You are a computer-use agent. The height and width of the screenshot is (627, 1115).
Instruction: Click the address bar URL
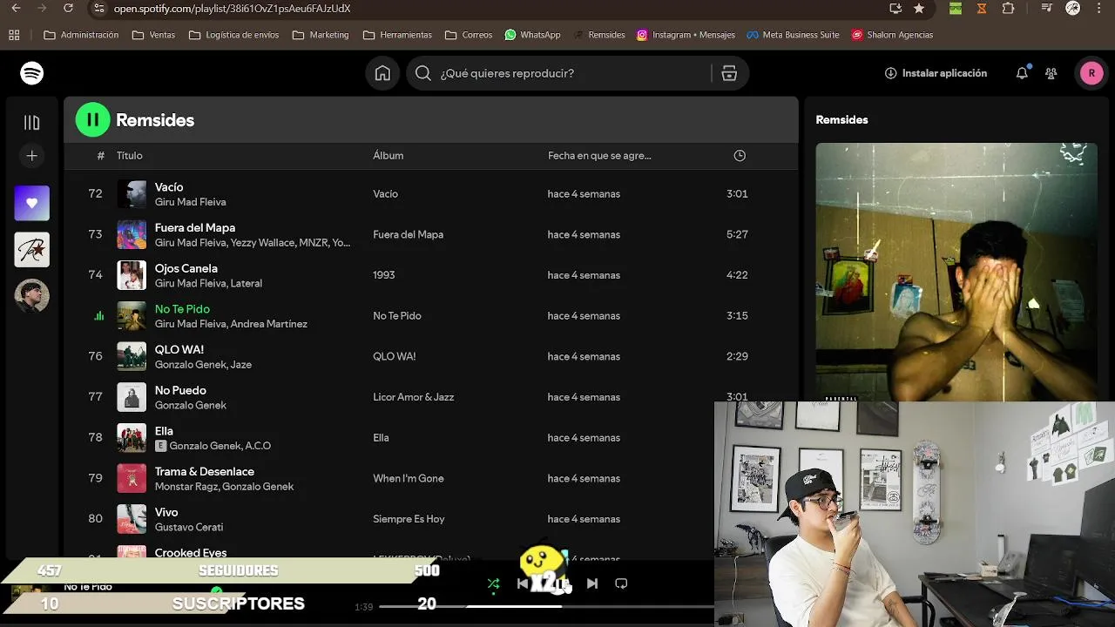coord(232,9)
